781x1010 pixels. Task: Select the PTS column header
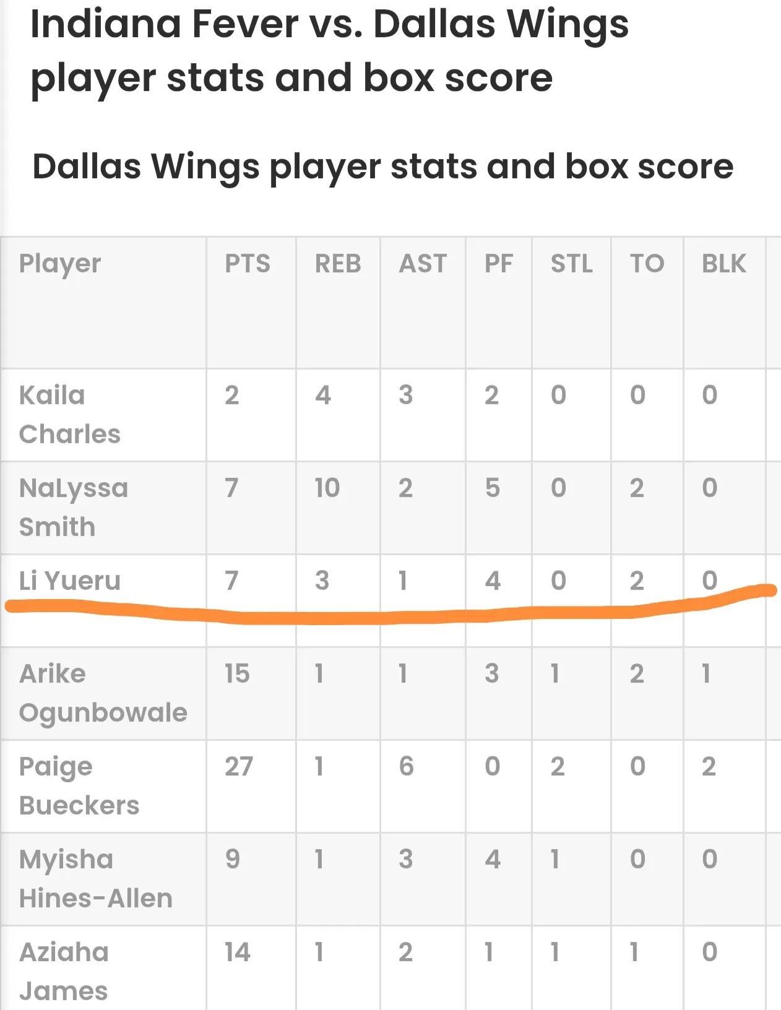click(248, 264)
